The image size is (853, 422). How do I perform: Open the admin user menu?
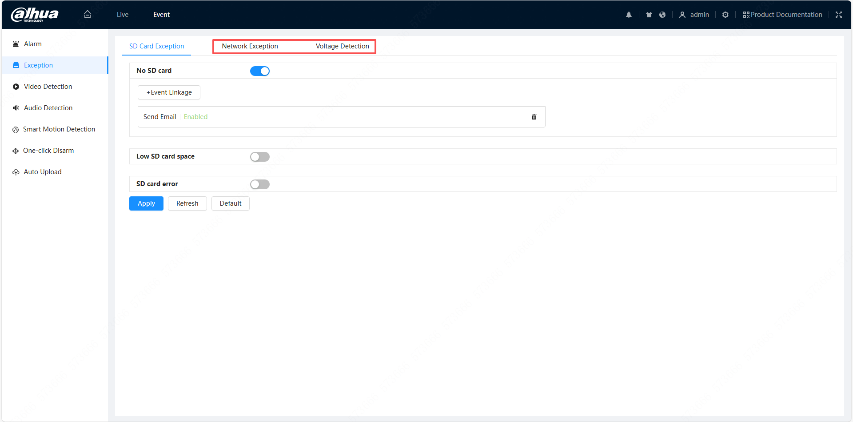tap(694, 15)
